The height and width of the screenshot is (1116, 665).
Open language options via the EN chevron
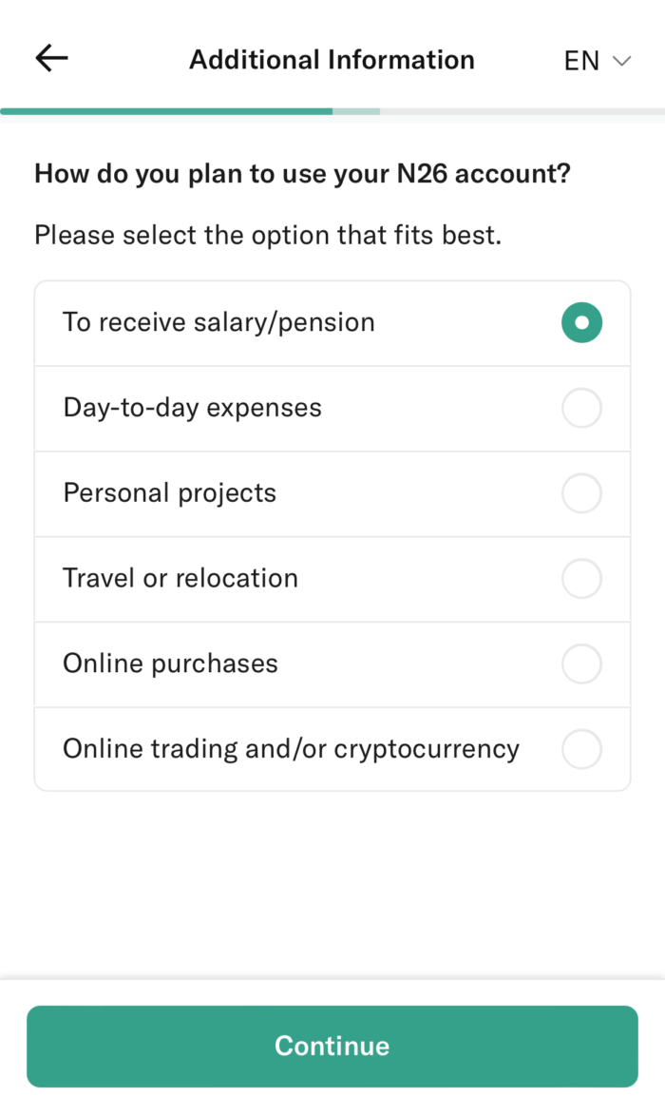point(622,61)
